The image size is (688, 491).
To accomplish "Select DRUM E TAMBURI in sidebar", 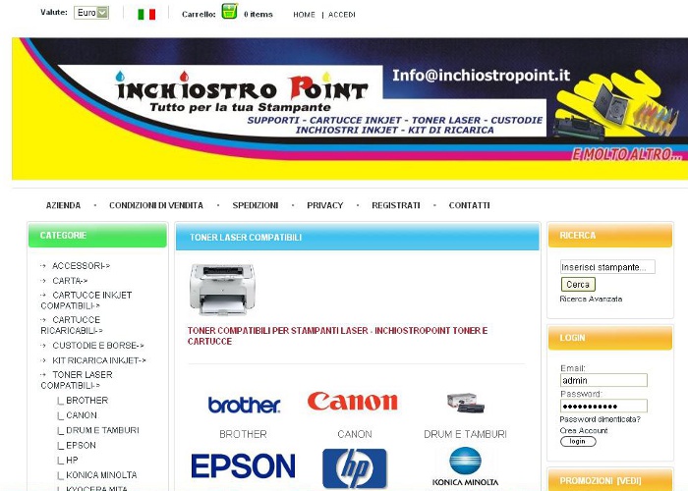I will (x=102, y=430).
